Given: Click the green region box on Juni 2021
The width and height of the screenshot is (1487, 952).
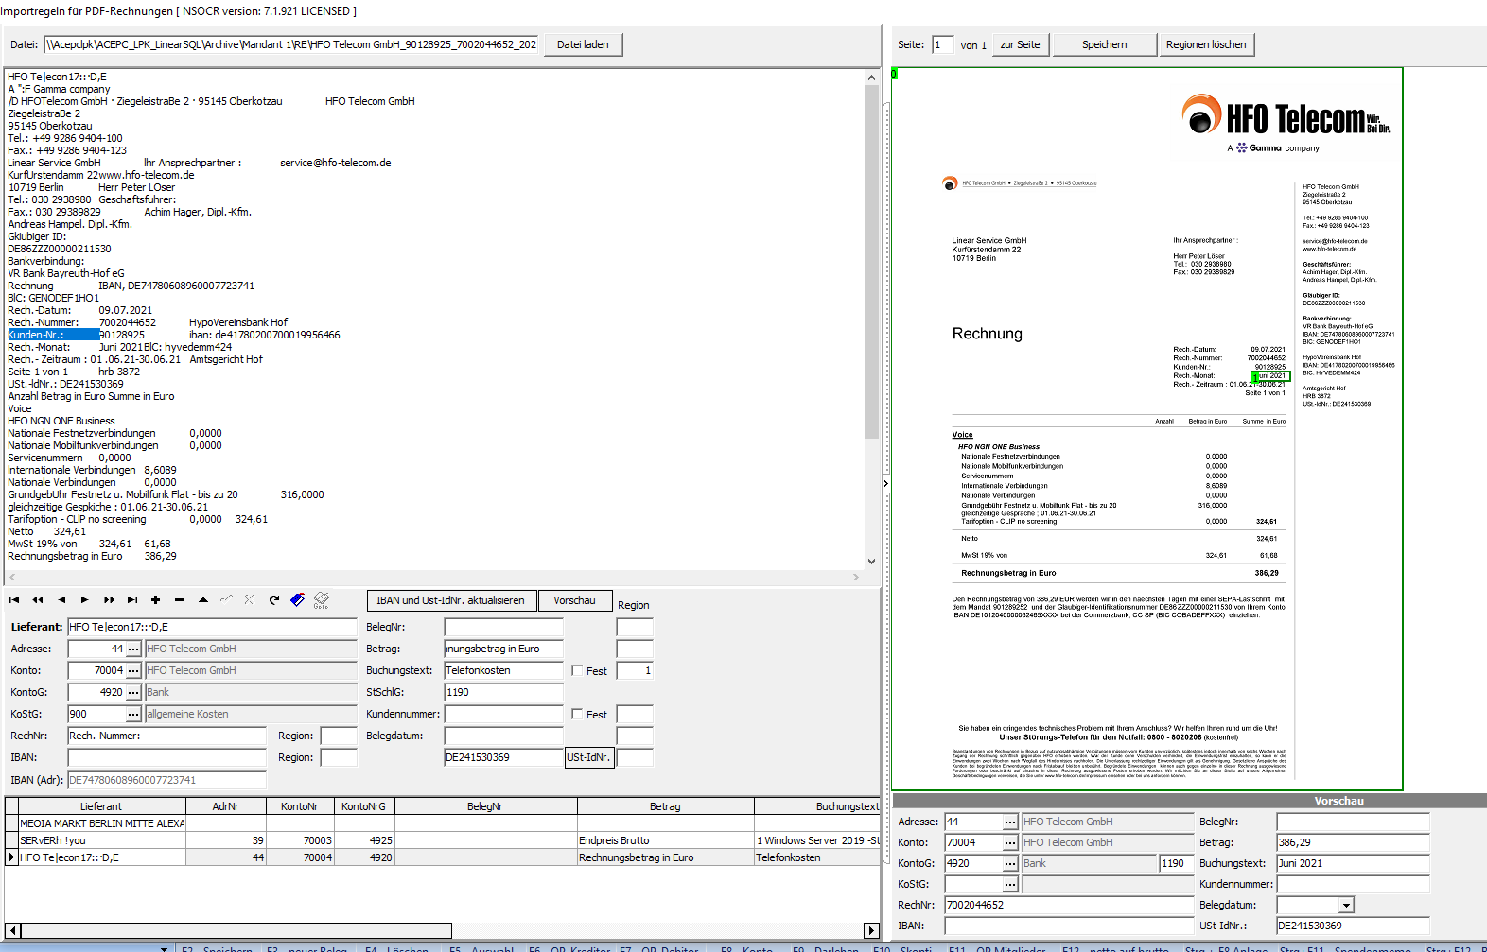Looking at the screenshot, I should coord(1271,376).
